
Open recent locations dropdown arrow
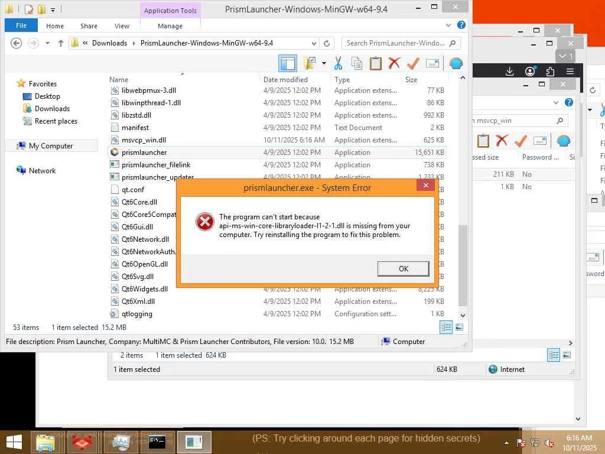[47, 43]
